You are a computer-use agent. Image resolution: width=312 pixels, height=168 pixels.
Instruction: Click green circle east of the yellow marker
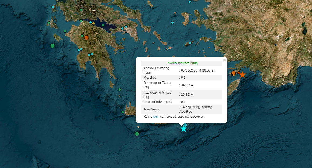coord(103,25)
